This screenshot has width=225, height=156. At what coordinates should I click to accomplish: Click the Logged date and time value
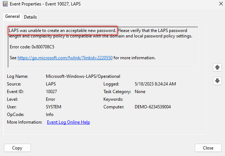pyautogui.click(x=155, y=84)
